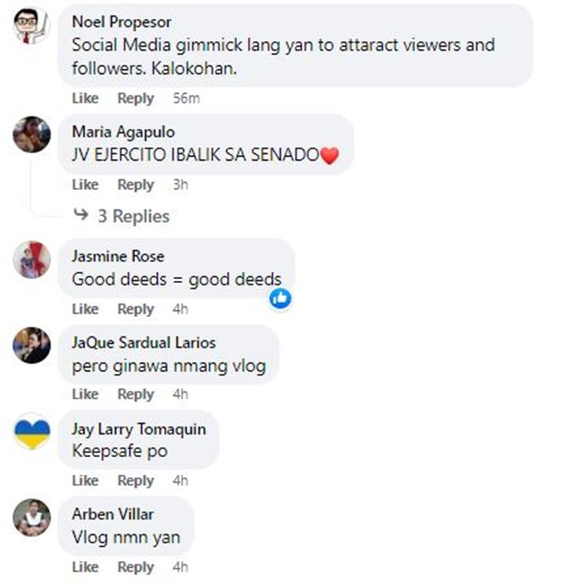Click the 3h timestamp on Maria's comment
Screen dimensions: 577x584
pyautogui.click(x=181, y=185)
